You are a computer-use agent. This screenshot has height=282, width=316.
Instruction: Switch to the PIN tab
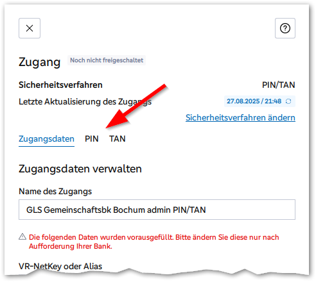(x=92, y=139)
